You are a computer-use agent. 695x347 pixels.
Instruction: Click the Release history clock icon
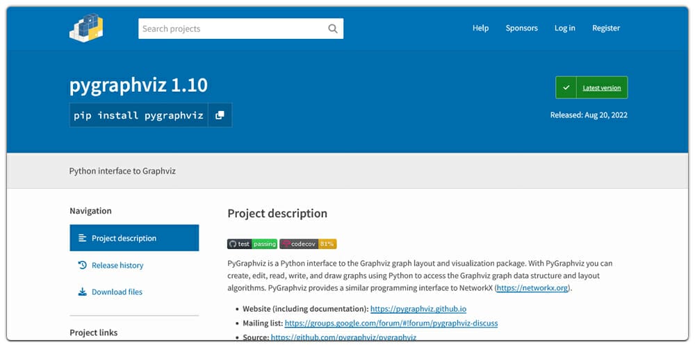pyautogui.click(x=82, y=265)
